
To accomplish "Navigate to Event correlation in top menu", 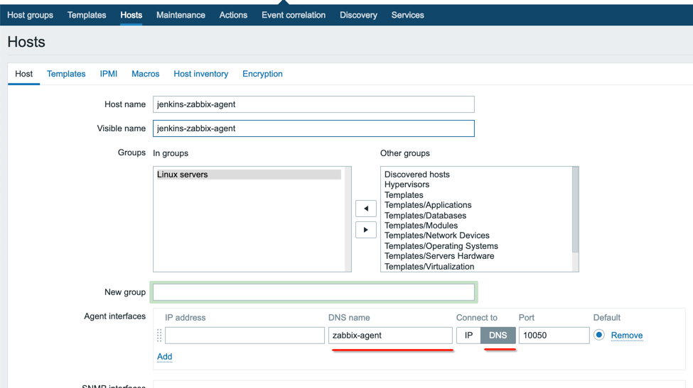I will click(x=293, y=15).
